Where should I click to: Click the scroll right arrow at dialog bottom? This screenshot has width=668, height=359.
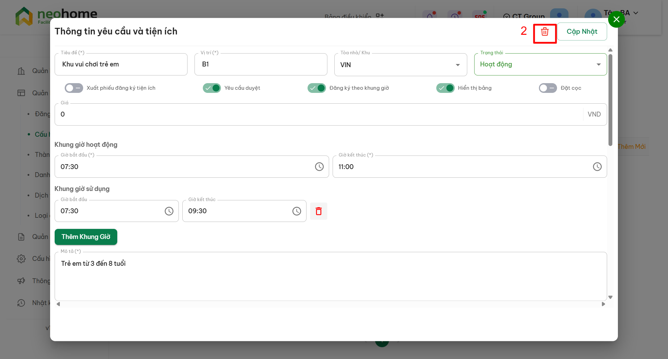[x=603, y=304]
